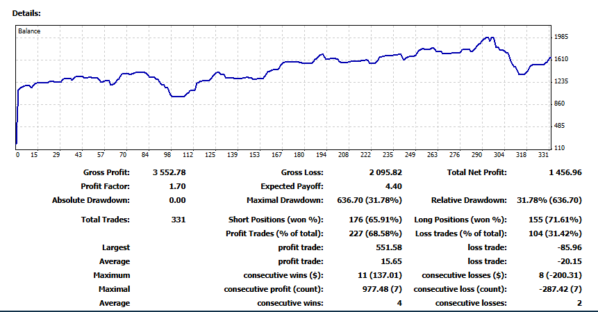Select the Maximum row label
The image size is (598, 312).
(x=112, y=275)
